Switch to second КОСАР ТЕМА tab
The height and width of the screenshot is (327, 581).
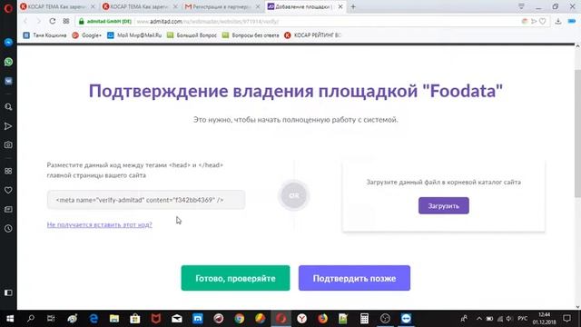click(140, 6)
